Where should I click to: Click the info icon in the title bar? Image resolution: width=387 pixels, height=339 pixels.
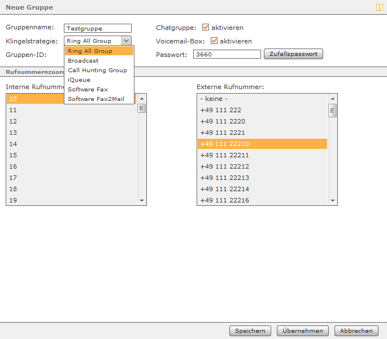click(379, 7)
